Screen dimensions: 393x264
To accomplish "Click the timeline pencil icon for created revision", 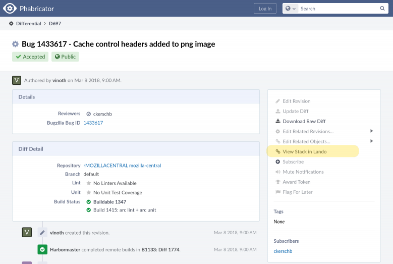I will [42, 232].
